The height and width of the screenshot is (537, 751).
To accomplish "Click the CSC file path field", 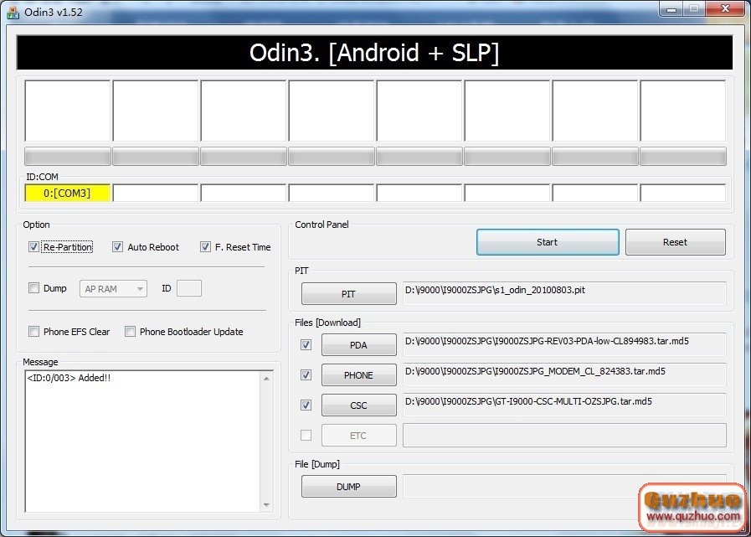I will click(564, 405).
